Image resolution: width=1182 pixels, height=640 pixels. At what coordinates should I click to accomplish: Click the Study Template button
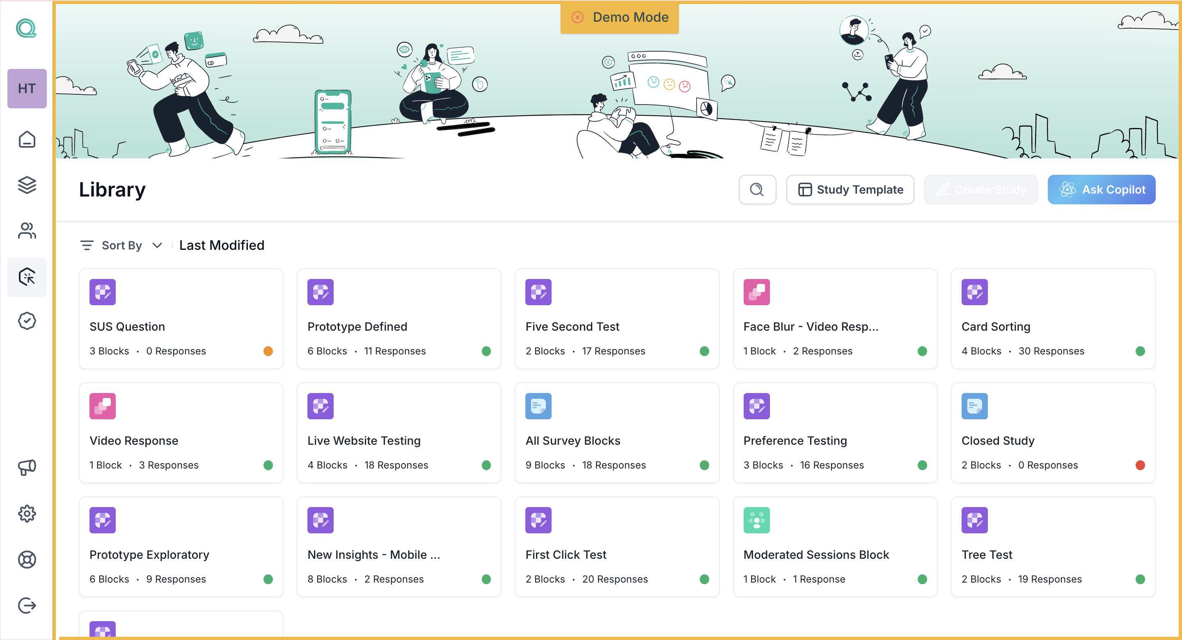coord(850,190)
